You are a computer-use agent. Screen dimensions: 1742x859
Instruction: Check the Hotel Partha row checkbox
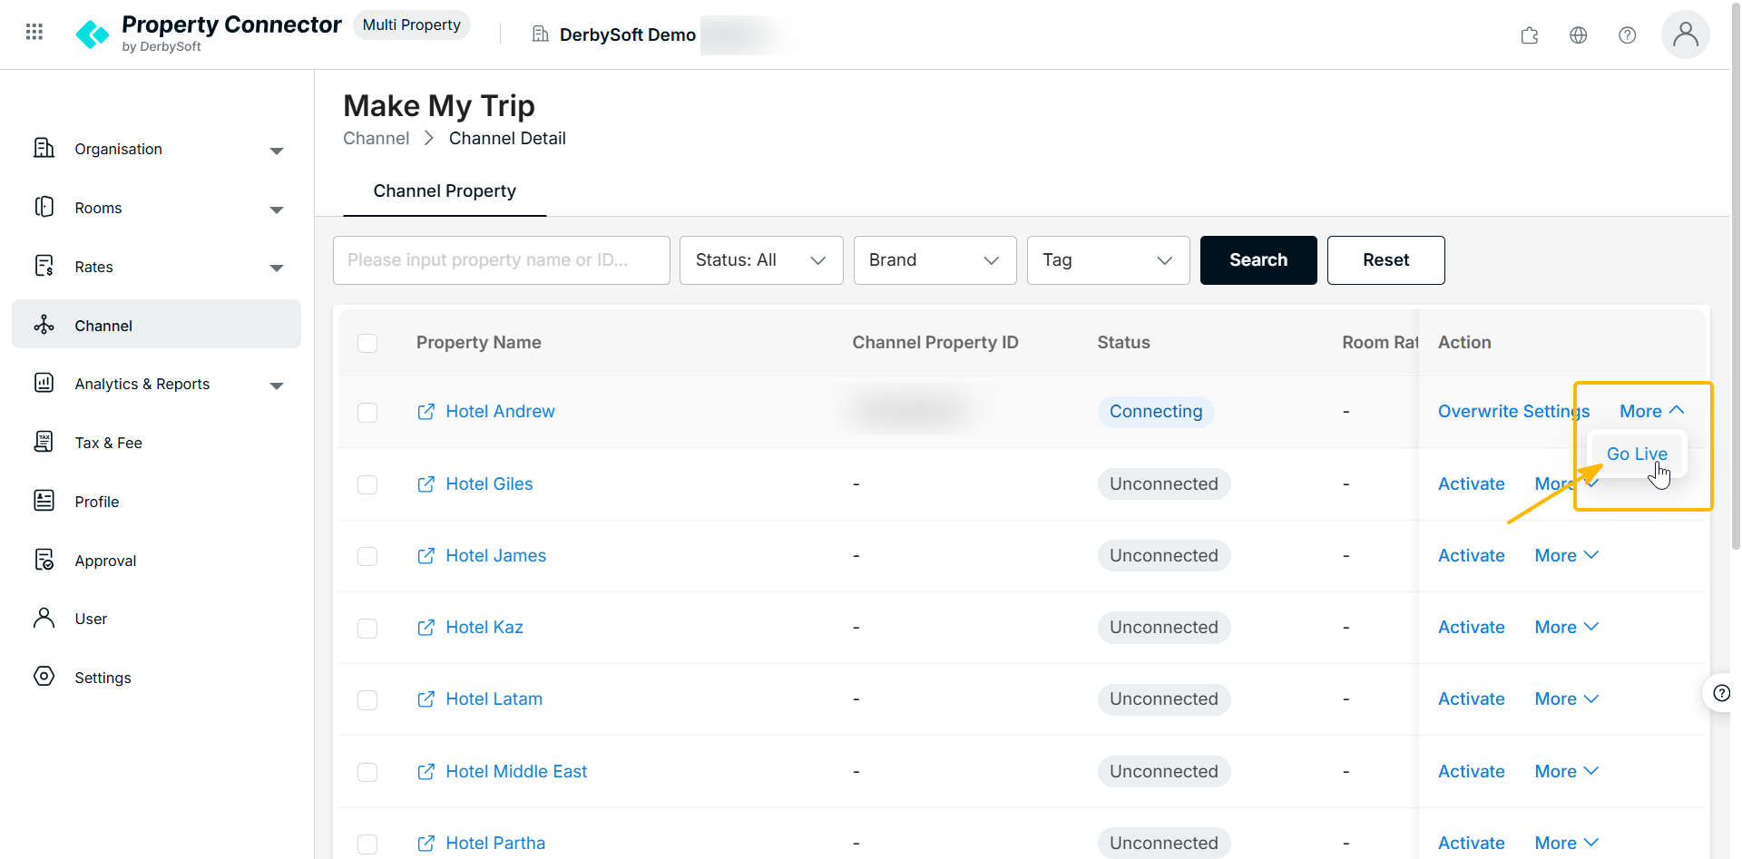coord(367,844)
